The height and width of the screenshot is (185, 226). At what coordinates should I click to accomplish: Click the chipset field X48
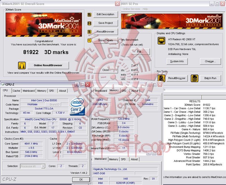click(x=125, y=179)
